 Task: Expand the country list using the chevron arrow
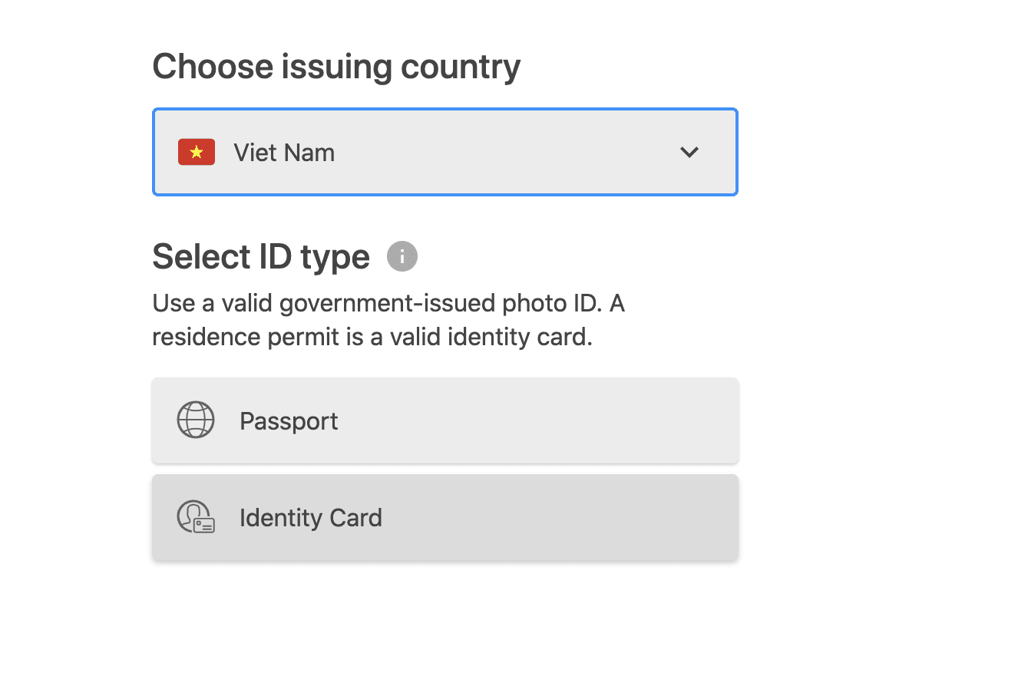coord(689,152)
